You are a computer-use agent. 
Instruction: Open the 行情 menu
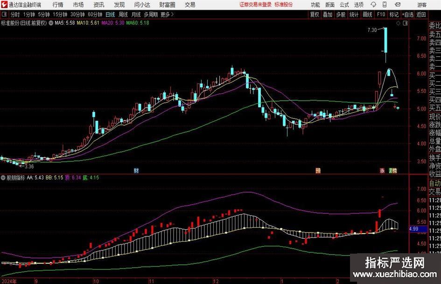(58, 5)
